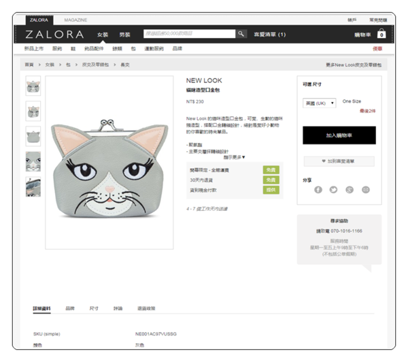This screenshot has height=362, width=408.
Task: Share the product on Facebook
Action: tap(318, 190)
